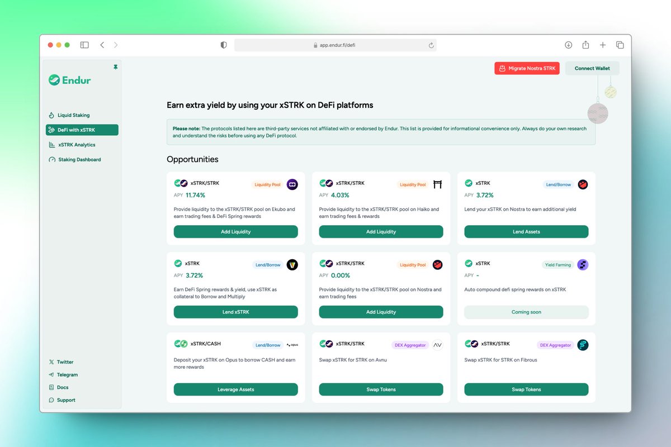The width and height of the screenshot is (671, 447).
Task: Click the Opportunities heading
Action: tap(192, 159)
